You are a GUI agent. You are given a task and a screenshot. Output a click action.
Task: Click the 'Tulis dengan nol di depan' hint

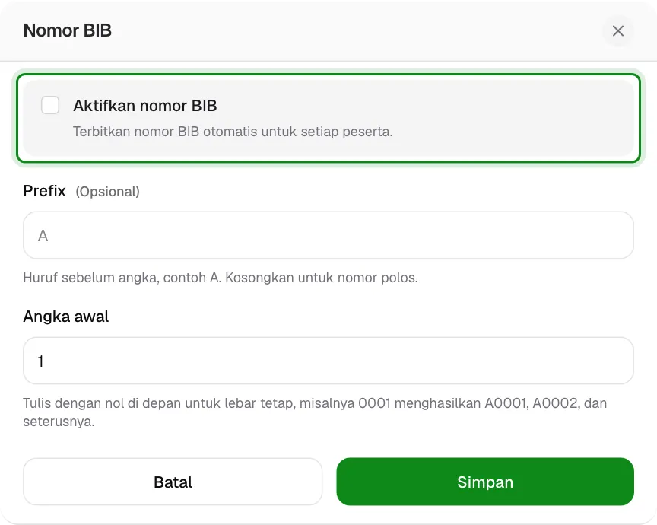315,412
